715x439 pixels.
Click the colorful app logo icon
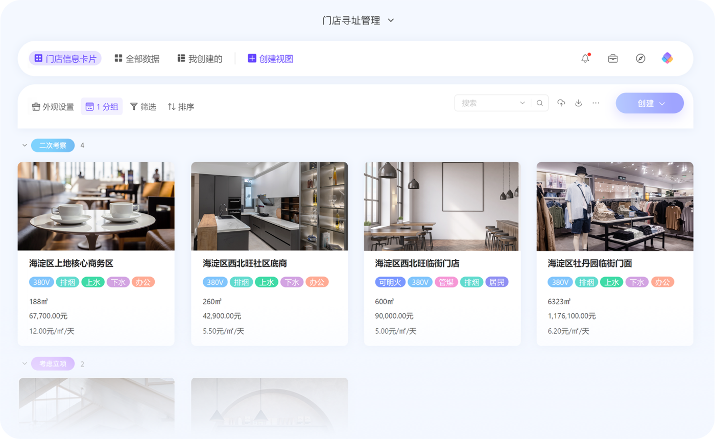[668, 58]
